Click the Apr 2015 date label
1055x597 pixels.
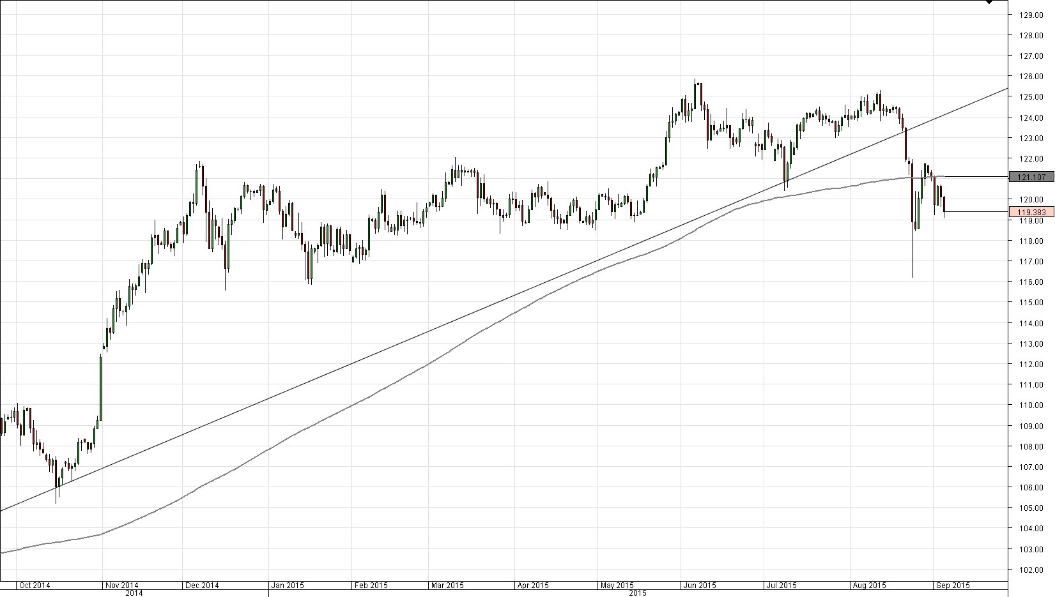(x=533, y=585)
